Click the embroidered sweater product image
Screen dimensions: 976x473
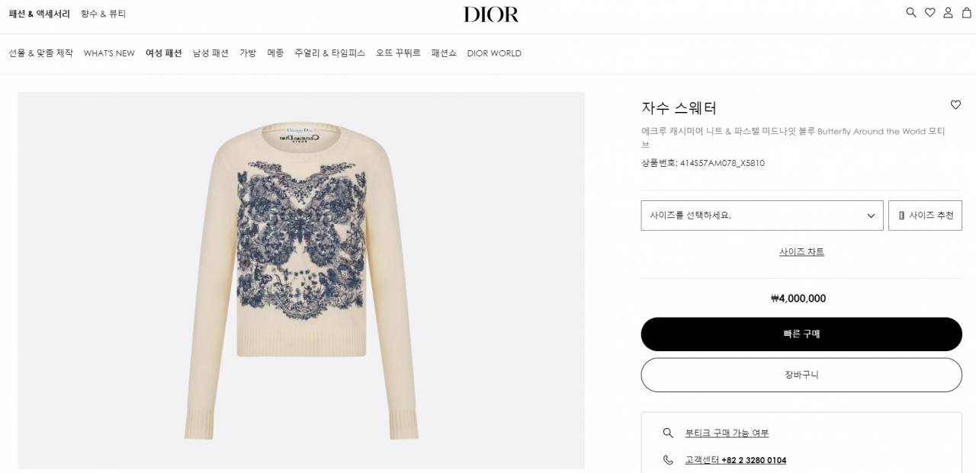pyautogui.click(x=301, y=280)
